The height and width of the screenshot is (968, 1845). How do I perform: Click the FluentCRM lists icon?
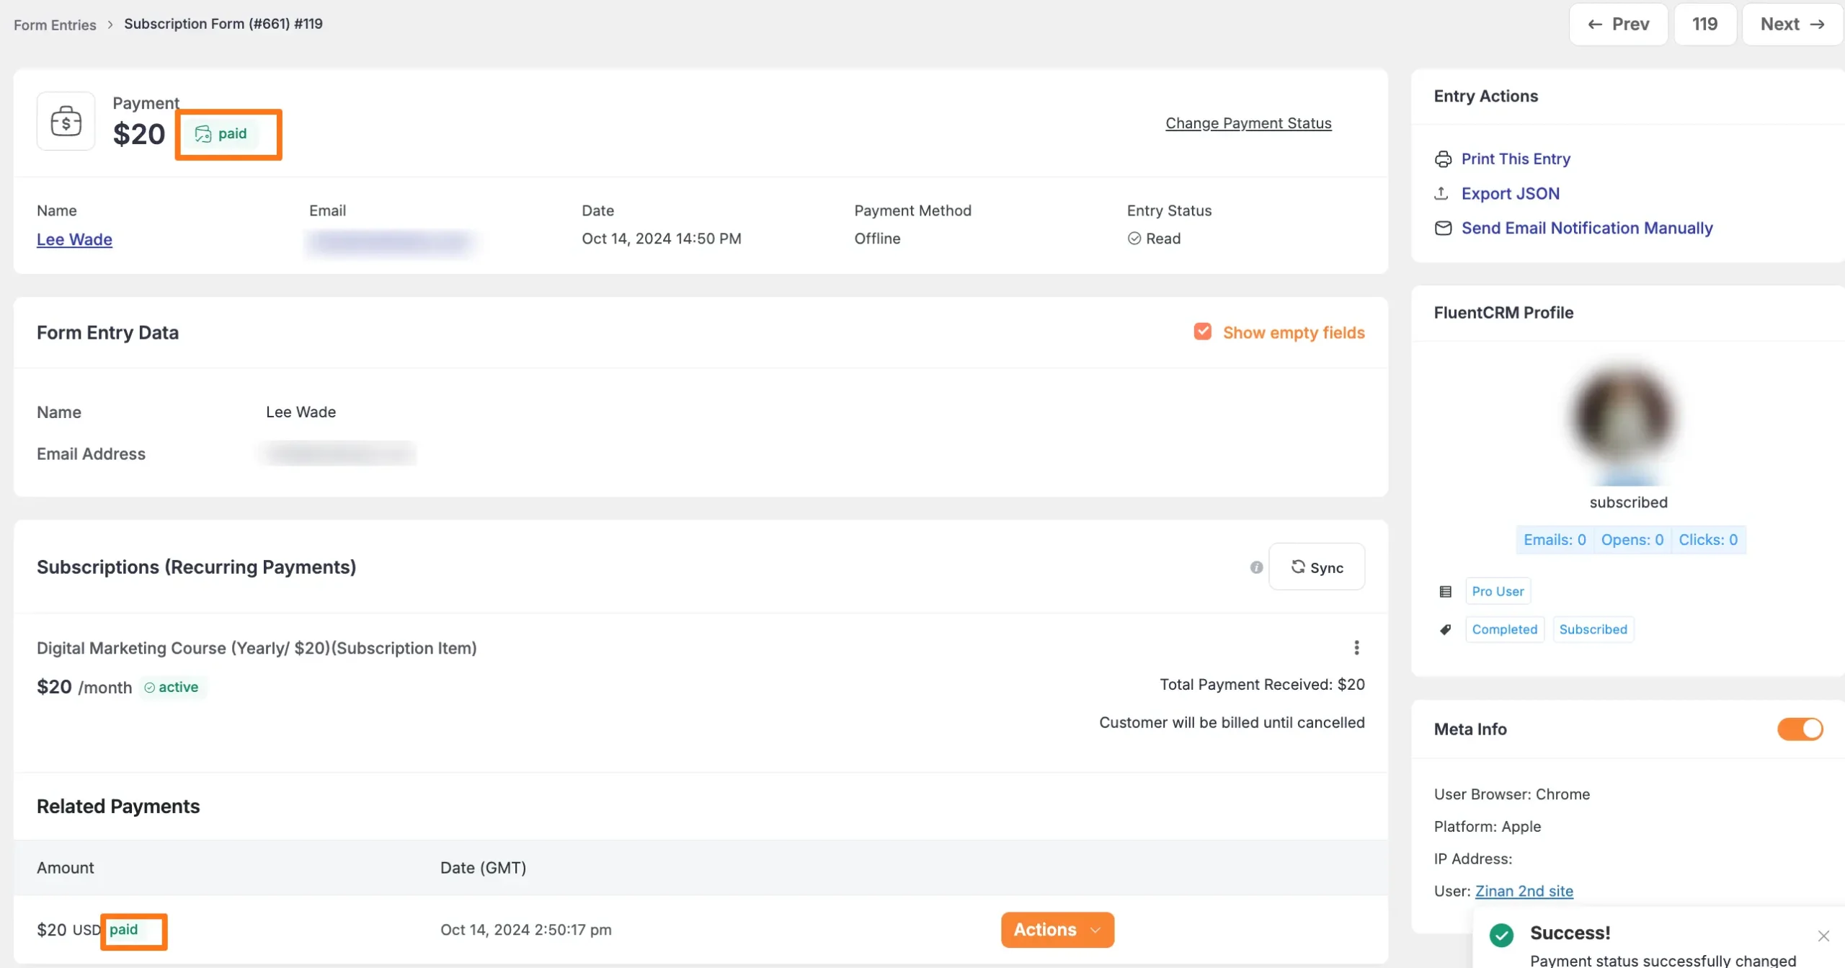click(x=1445, y=592)
